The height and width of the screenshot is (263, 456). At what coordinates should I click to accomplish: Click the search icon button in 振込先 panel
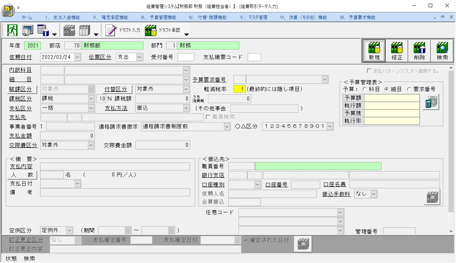[432, 197]
